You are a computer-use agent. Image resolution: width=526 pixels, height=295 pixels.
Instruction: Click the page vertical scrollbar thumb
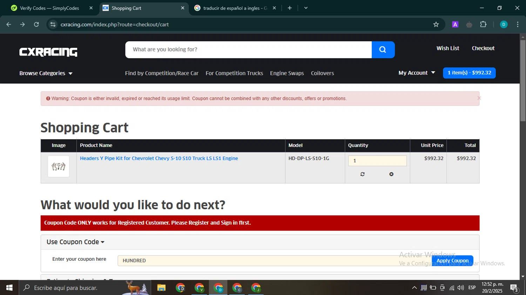click(523, 80)
